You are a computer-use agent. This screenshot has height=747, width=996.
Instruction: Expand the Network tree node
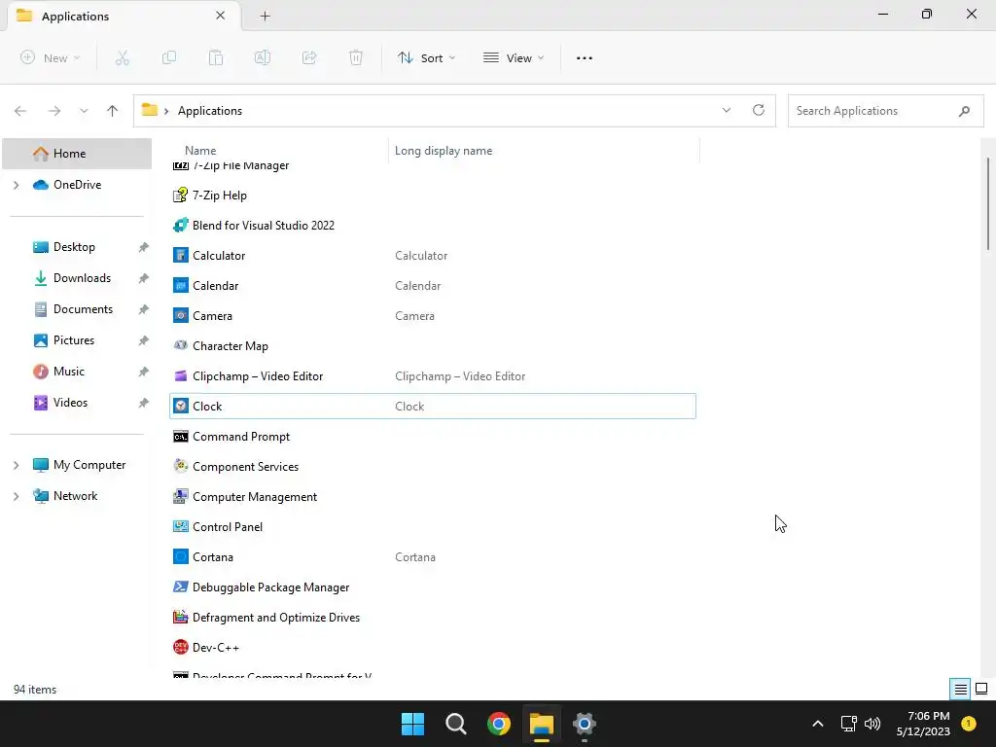tap(17, 496)
